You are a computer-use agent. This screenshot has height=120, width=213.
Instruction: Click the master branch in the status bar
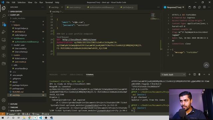pyautogui.click(x=11, y=114)
